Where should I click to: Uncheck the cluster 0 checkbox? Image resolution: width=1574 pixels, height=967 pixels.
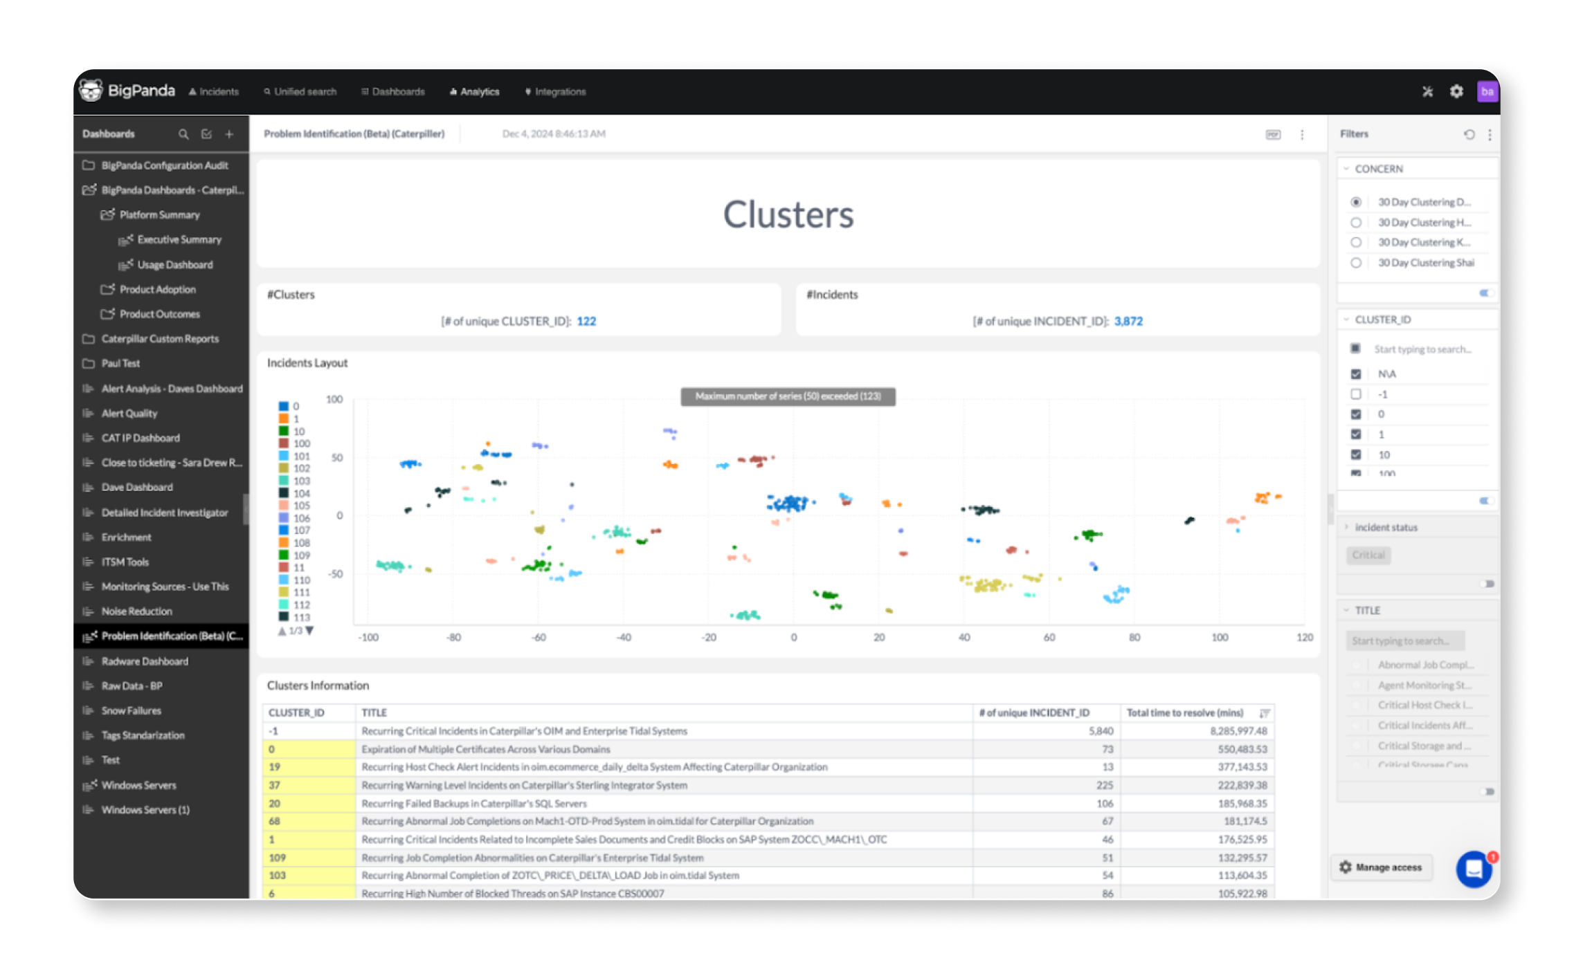[1355, 414]
